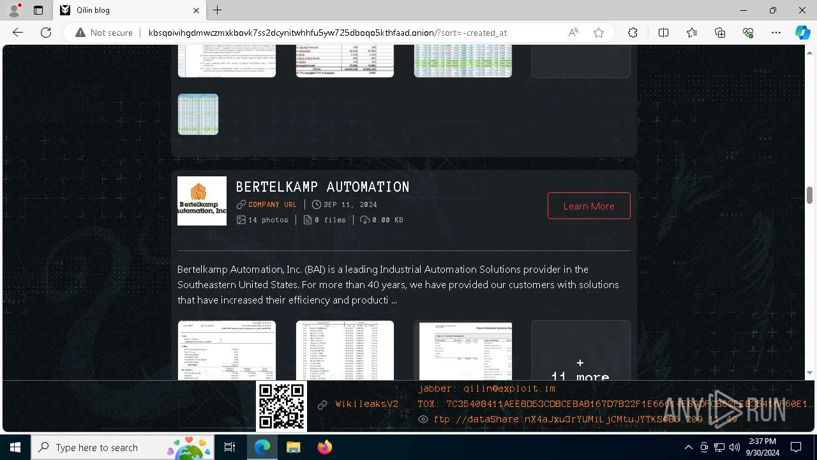Open the Favorites list icon
This screenshot has height=460, width=817.
tap(692, 33)
